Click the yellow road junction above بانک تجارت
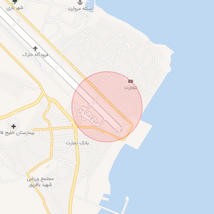The width and height of the screenshot is (214, 214). (75, 127)
